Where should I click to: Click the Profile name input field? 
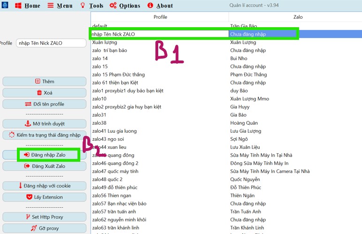[x=51, y=43]
